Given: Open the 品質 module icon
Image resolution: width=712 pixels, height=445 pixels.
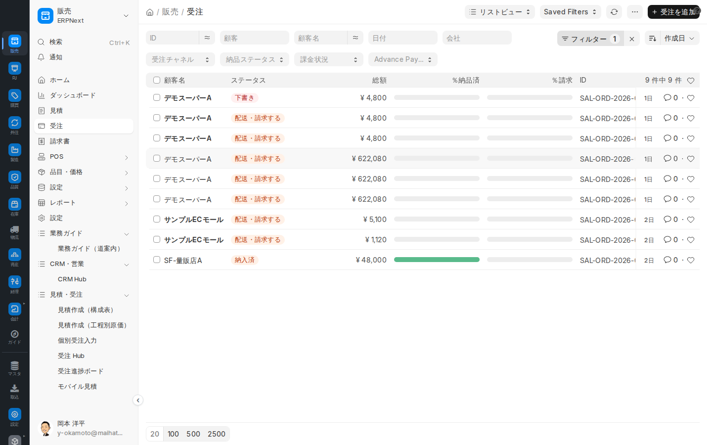Looking at the screenshot, I should pyautogui.click(x=15, y=179).
